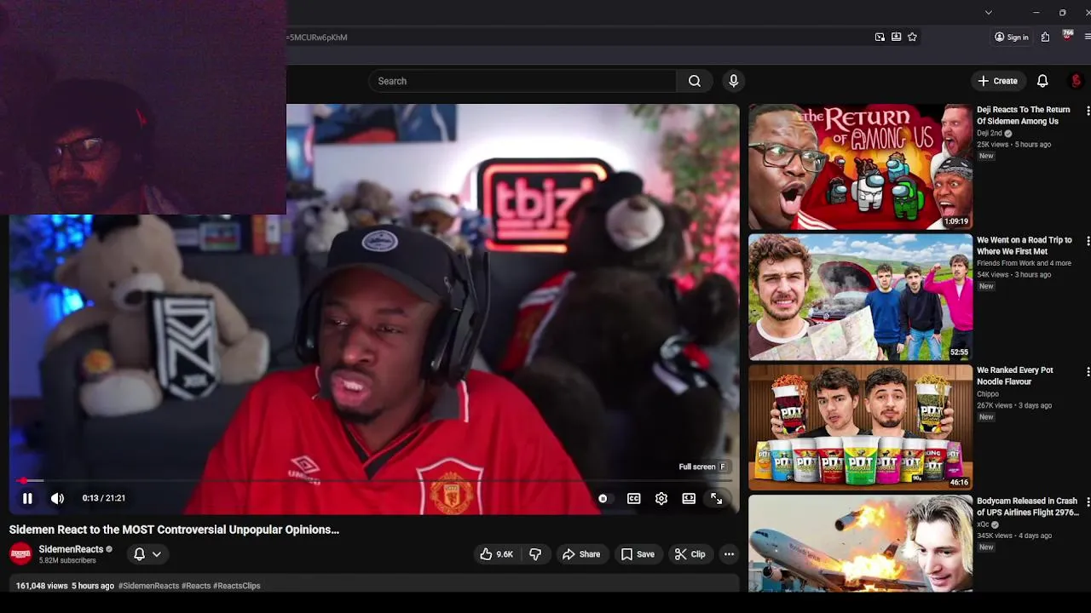This screenshot has height=613, width=1091.
Task: Click the 0:13 / 21:21 time display
Action: [x=104, y=498]
